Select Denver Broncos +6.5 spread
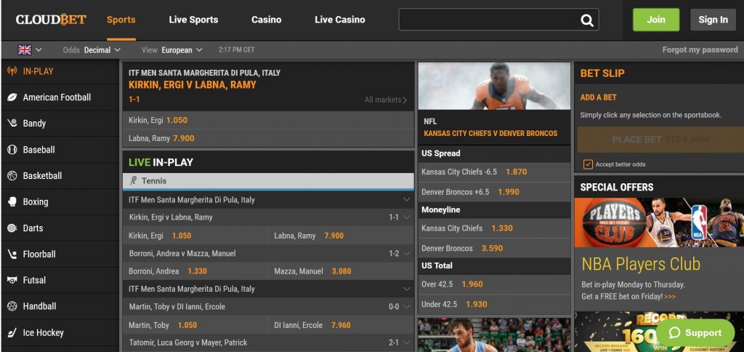Image resolution: width=744 pixels, height=352 pixels. pyautogui.click(x=494, y=192)
